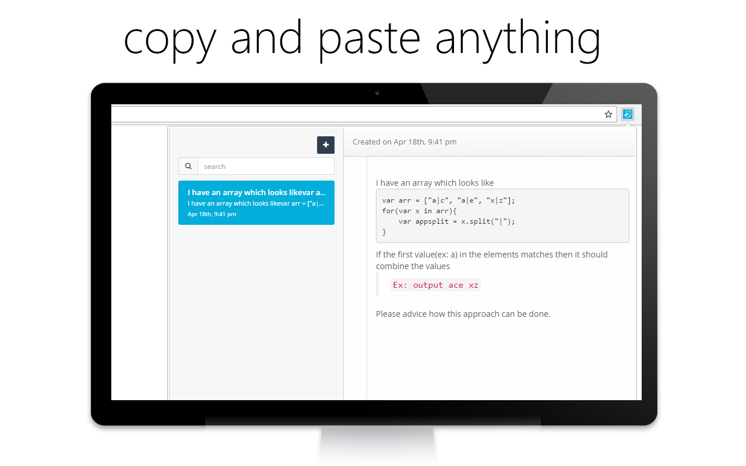The width and height of the screenshot is (746, 466).
Task: Click the bookmark star in the address bar
Action: coord(608,114)
